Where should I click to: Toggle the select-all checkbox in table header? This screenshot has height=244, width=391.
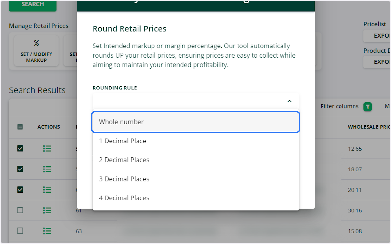20,127
